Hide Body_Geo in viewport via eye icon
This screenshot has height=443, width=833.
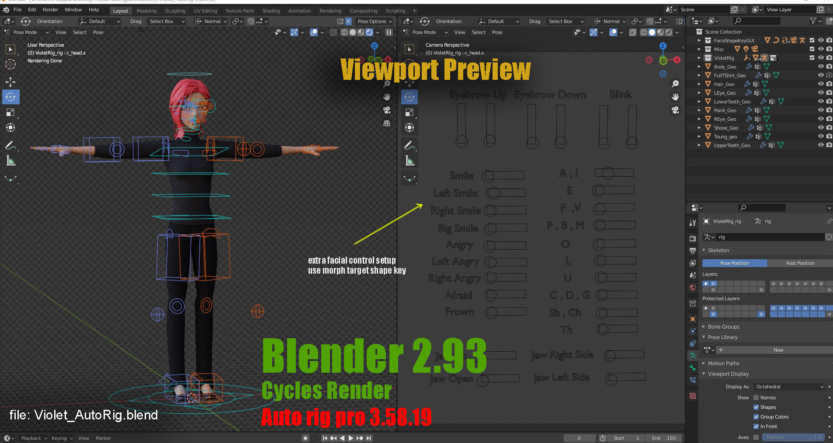pos(821,66)
